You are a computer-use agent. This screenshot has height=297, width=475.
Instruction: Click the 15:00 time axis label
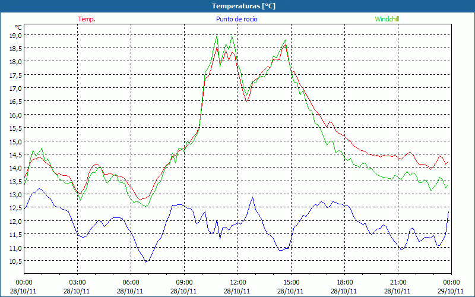tap(291, 283)
